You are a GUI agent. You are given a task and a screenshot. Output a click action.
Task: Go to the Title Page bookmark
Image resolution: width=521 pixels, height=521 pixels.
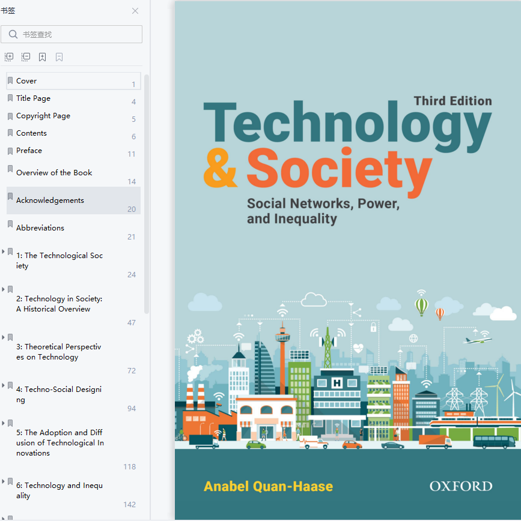point(73,98)
